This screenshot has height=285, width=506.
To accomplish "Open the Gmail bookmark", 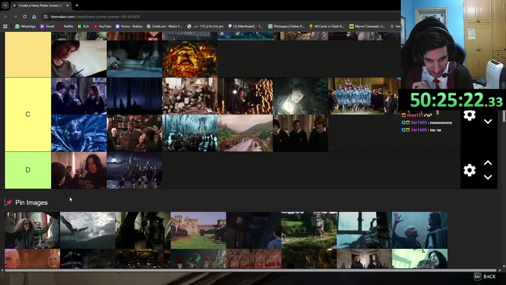I will [47, 27].
